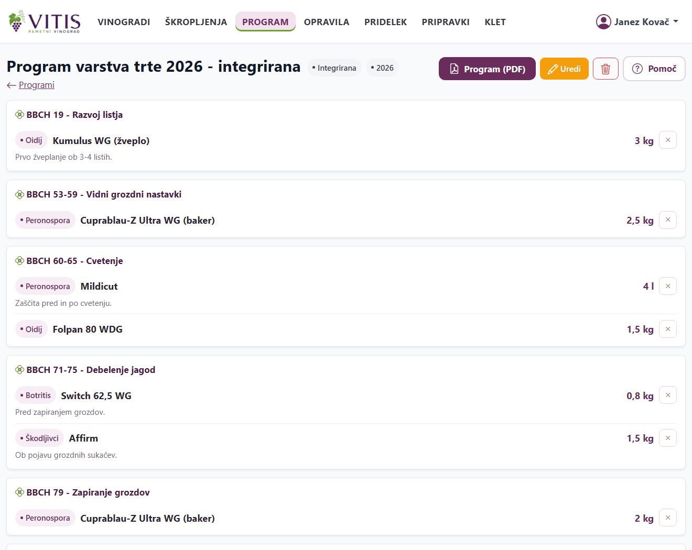
Task: Select heading BBCH 19 - Razvoj listja
Action: point(74,115)
